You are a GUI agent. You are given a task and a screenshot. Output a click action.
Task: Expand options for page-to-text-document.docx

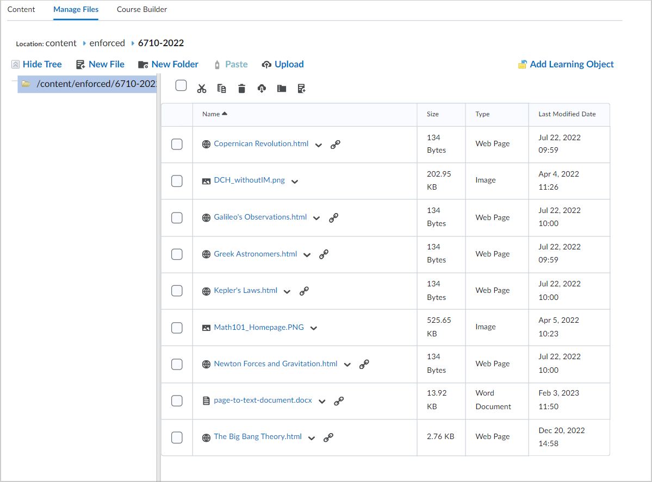(321, 400)
